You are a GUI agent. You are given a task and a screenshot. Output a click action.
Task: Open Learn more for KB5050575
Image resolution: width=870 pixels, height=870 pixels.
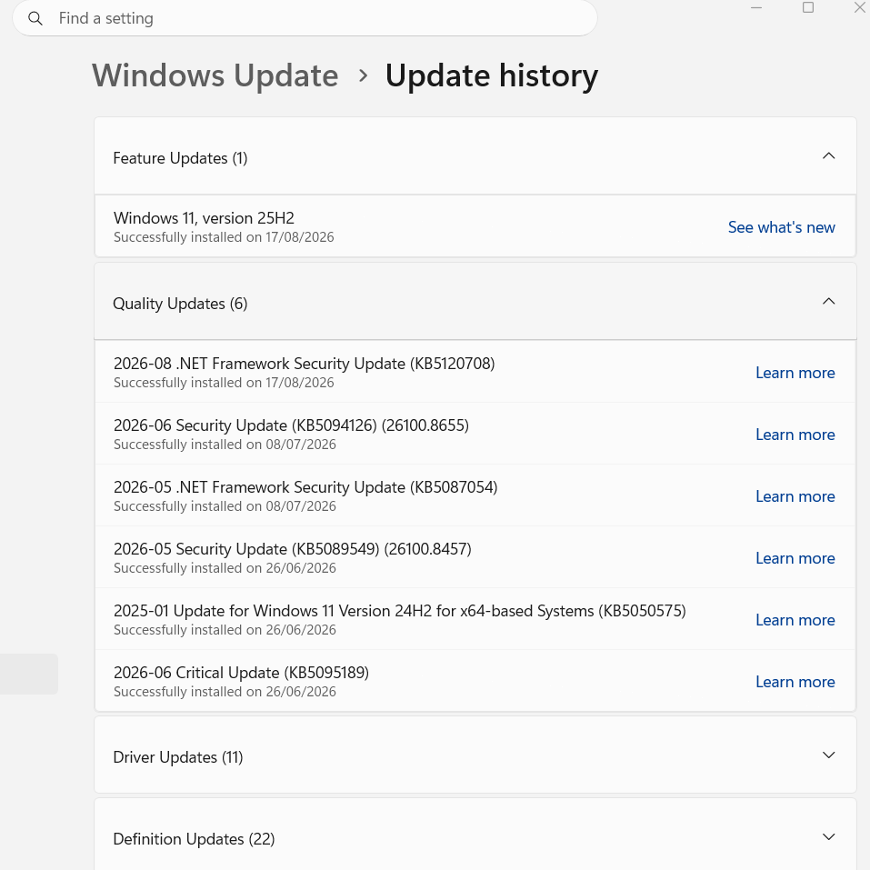(x=795, y=620)
